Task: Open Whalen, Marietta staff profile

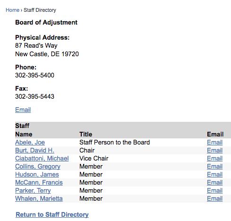Action: click(x=39, y=198)
